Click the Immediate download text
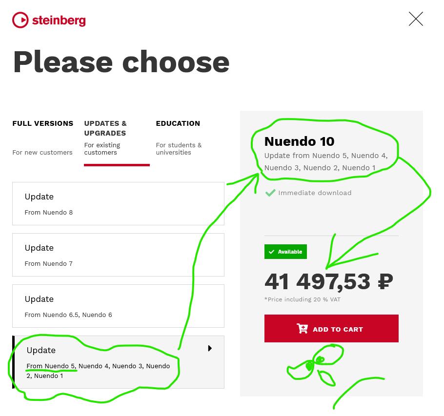 tap(315, 193)
